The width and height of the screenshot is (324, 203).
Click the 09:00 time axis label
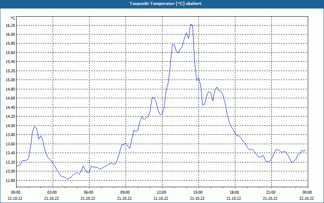coord(126,192)
